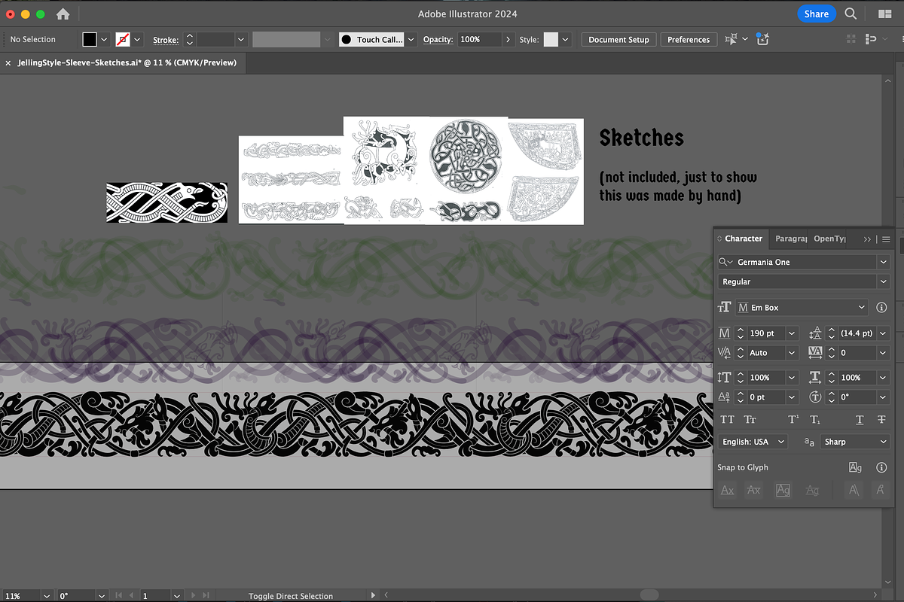Switch to the Paragraph tab
The image size is (904, 602).
[791, 239]
